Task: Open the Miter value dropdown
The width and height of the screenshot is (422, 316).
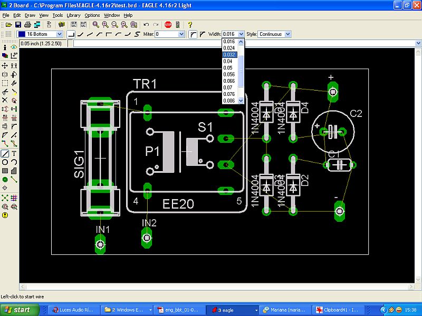Action: click(x=181, y=34)
